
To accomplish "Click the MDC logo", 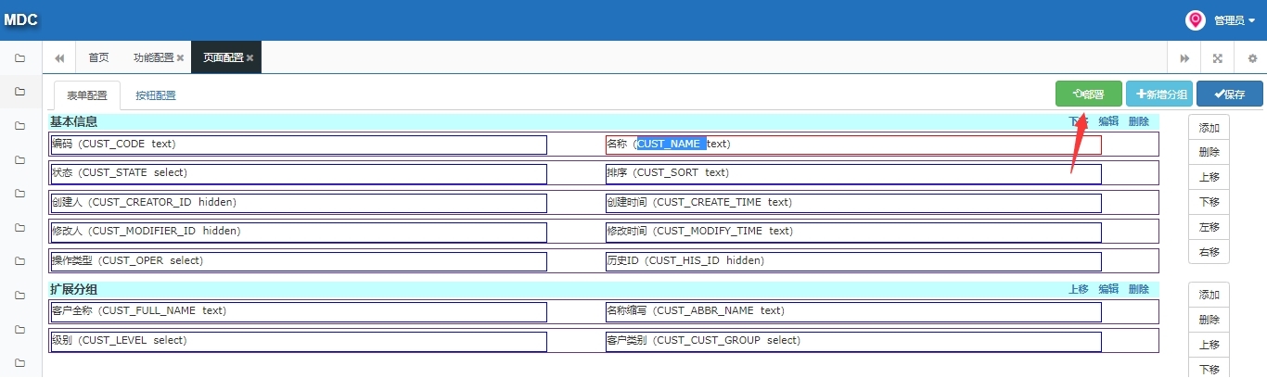I will click(19, 19).
